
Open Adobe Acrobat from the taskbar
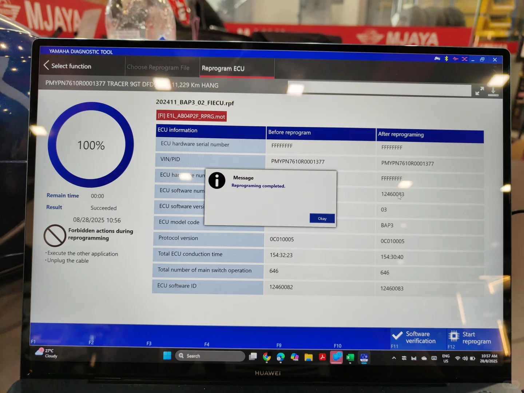[x=322, y=357]
